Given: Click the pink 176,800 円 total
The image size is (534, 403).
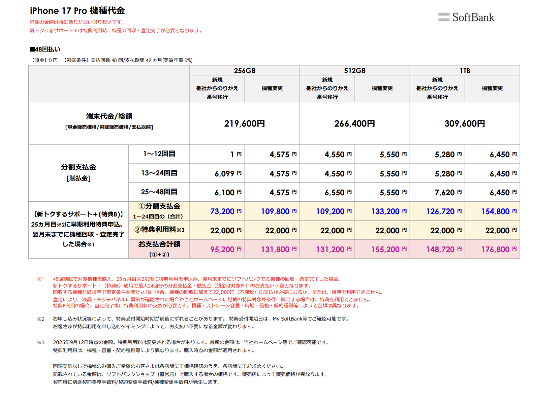Looking at the screenshot, I should [499, 249].
